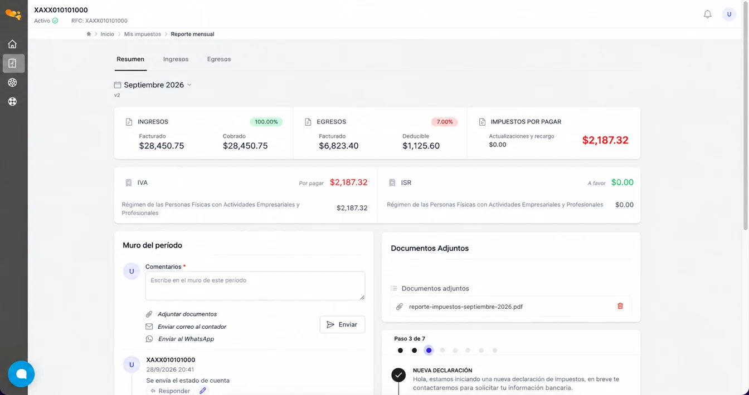
Task: Open the lifebuoy help sidebar icon
Action: (12, 102)
